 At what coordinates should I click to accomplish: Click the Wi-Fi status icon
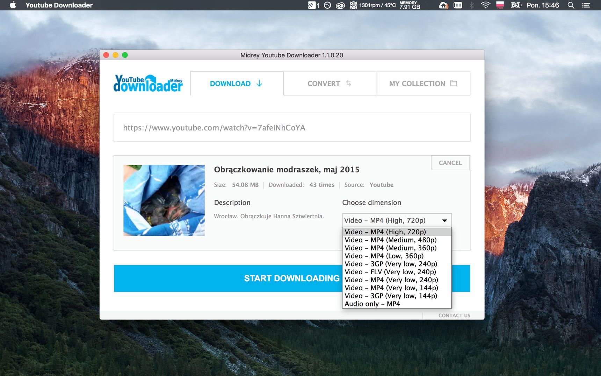pyautogui.click(x=486, y=5)
